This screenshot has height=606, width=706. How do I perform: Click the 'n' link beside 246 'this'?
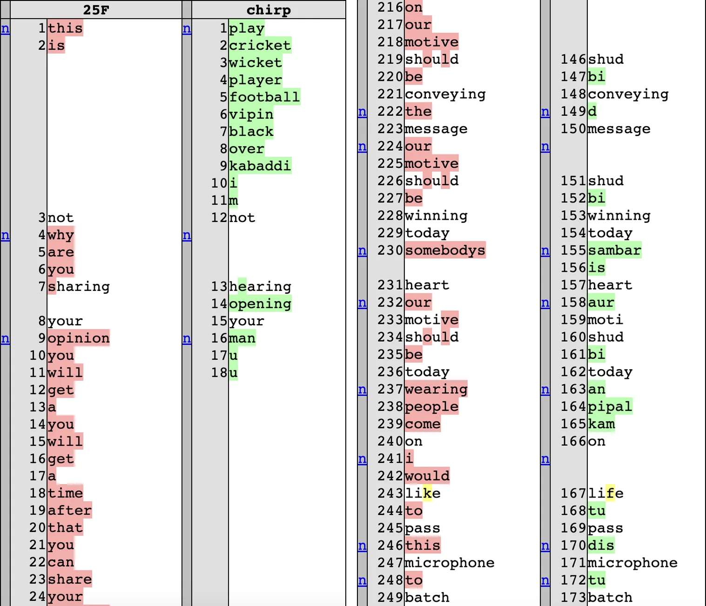[362, 546]
